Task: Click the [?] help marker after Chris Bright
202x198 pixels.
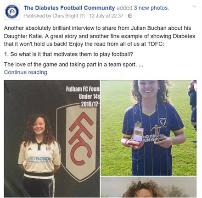Action: pyautogui.click(x=82, y=16)
